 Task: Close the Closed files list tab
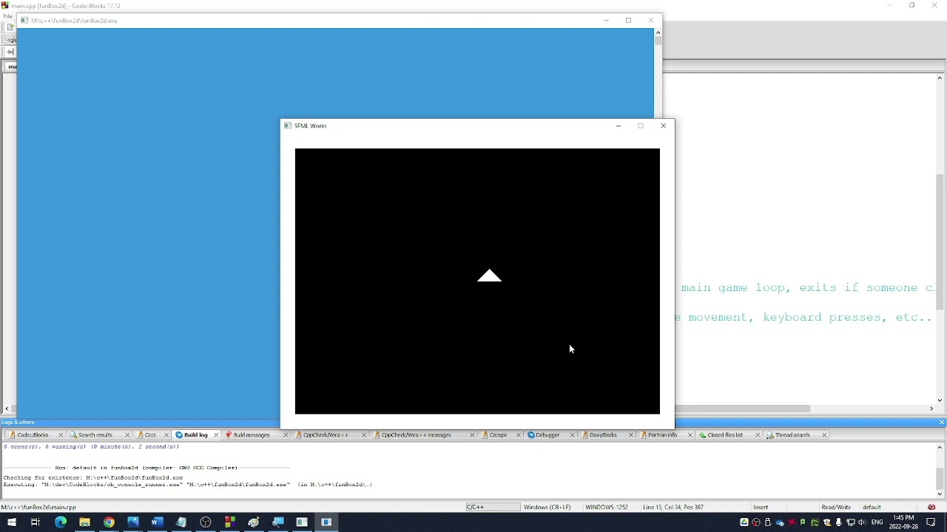coord(758,435)
